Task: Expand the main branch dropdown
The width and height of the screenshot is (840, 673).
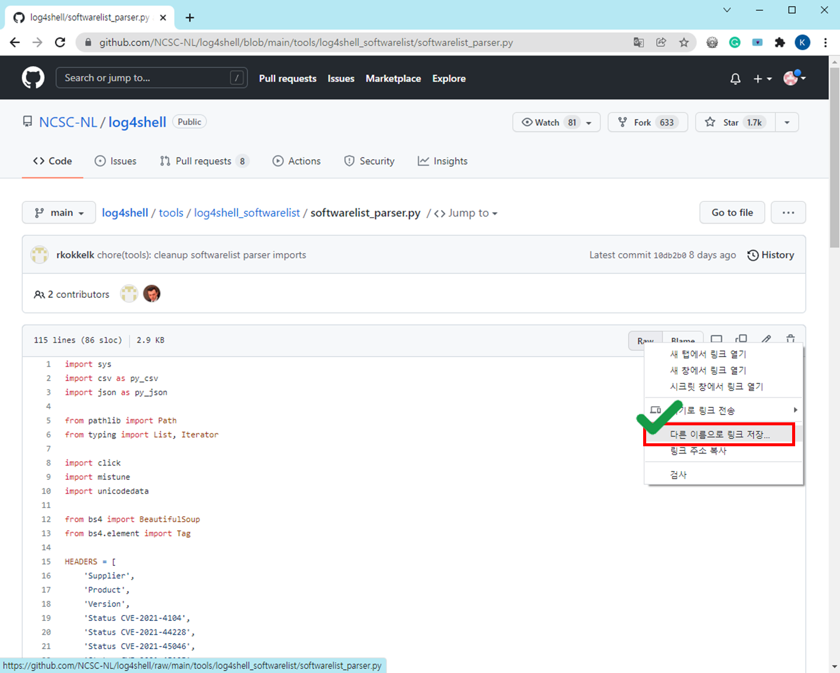Action: 59,212
